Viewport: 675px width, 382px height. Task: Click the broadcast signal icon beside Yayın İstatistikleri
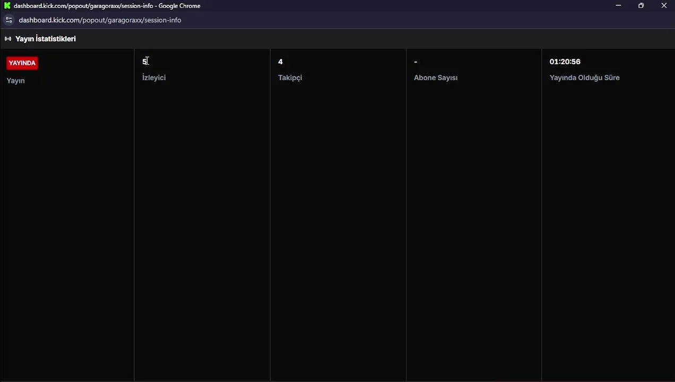[8, 39]
